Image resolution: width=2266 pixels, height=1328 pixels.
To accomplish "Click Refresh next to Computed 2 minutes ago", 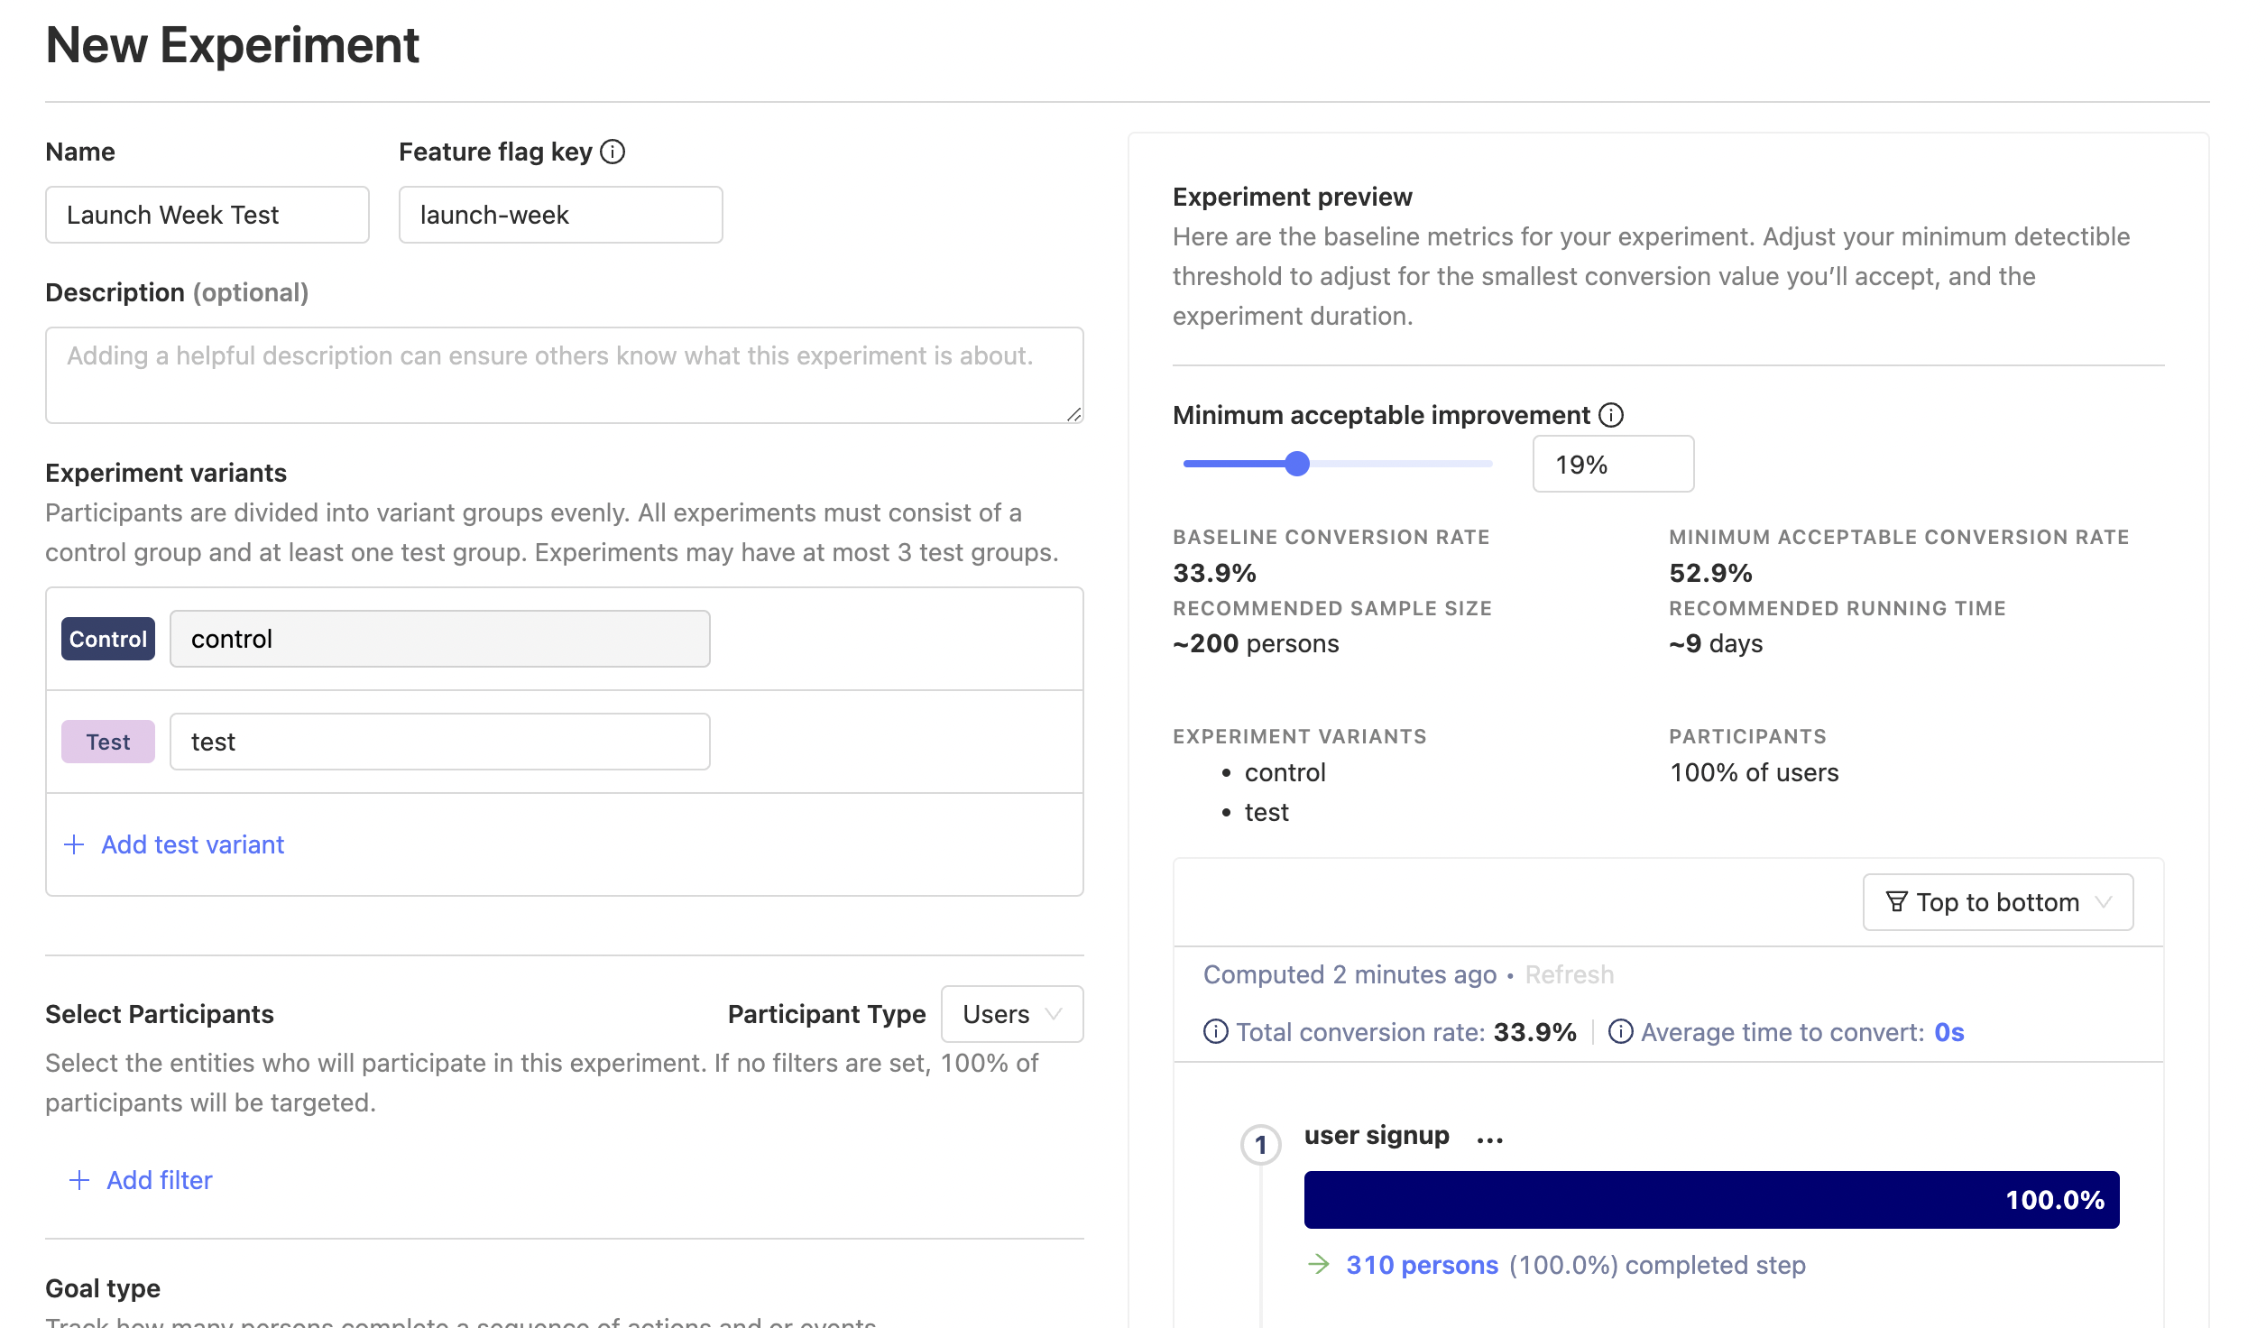I will pyautogui.click(x=1569, y=974).
